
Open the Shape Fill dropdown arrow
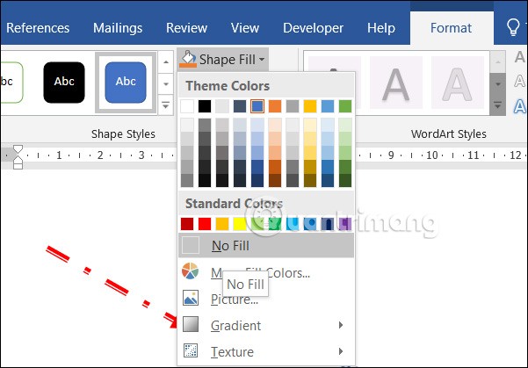(263, 59)
